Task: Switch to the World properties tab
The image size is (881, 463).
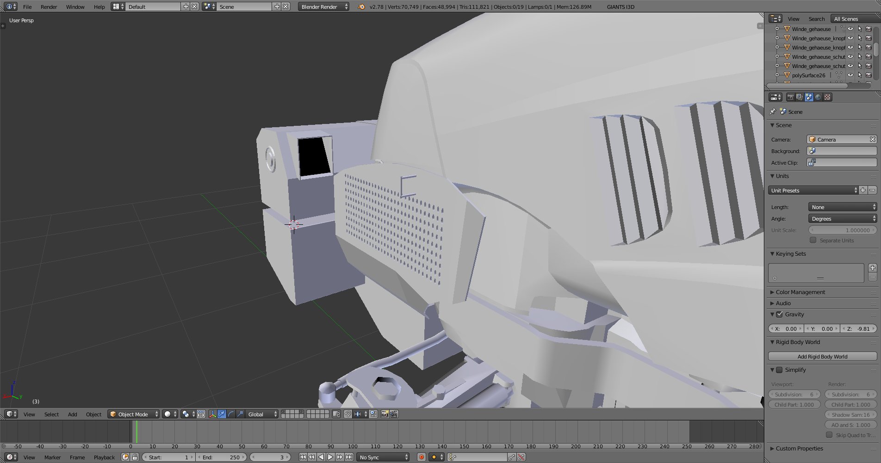Action: pos(818,97)
